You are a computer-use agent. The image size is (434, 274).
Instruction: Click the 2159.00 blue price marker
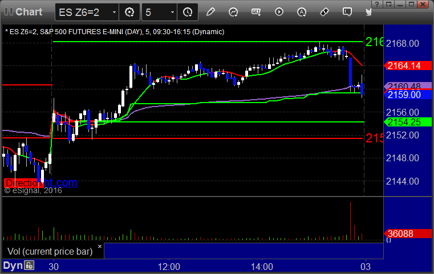(408, 95)
